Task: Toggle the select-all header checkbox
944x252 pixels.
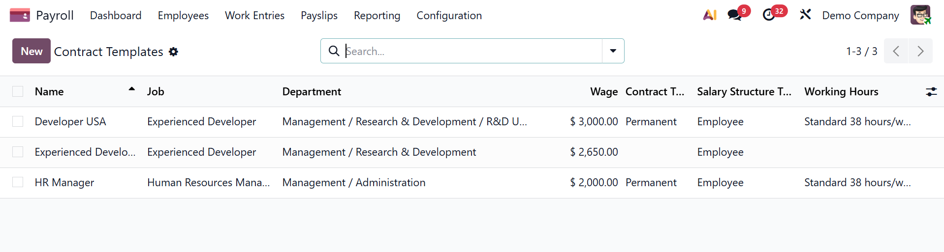Action: point(18,91)
